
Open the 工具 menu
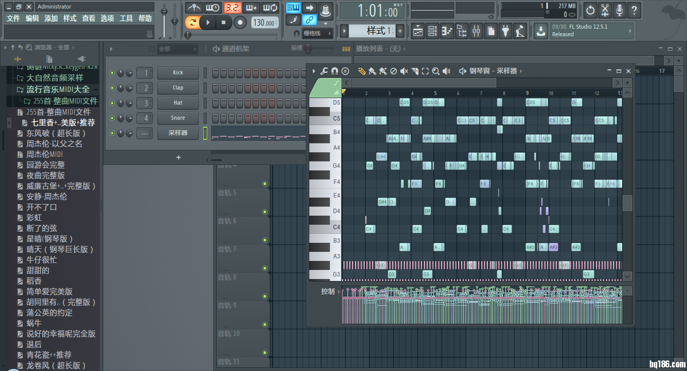(126, 18)
